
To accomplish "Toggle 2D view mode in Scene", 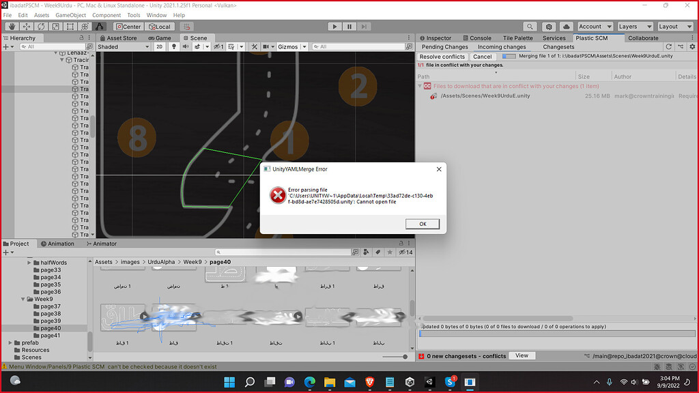I will click(x=158, y=46).
